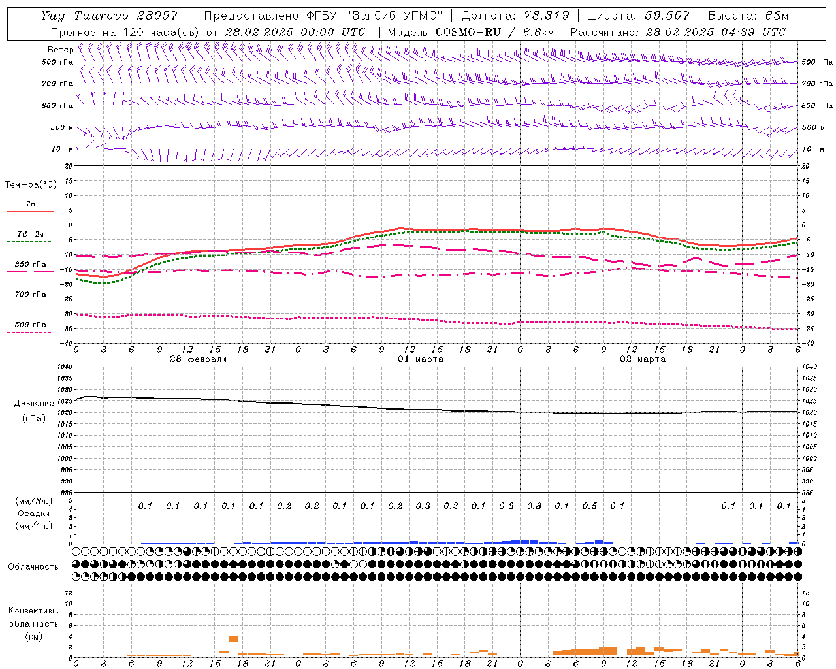Select the 0.5 precipitation value
The width and height of the screenshot is (836, 669).
pos(590,506)
